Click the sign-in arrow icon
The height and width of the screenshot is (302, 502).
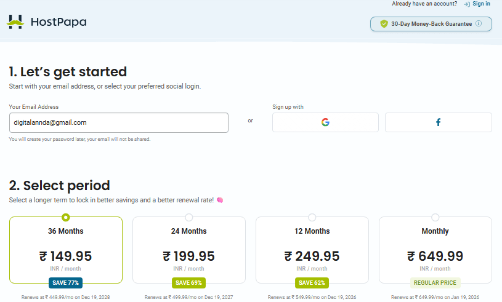click(466, 4)
